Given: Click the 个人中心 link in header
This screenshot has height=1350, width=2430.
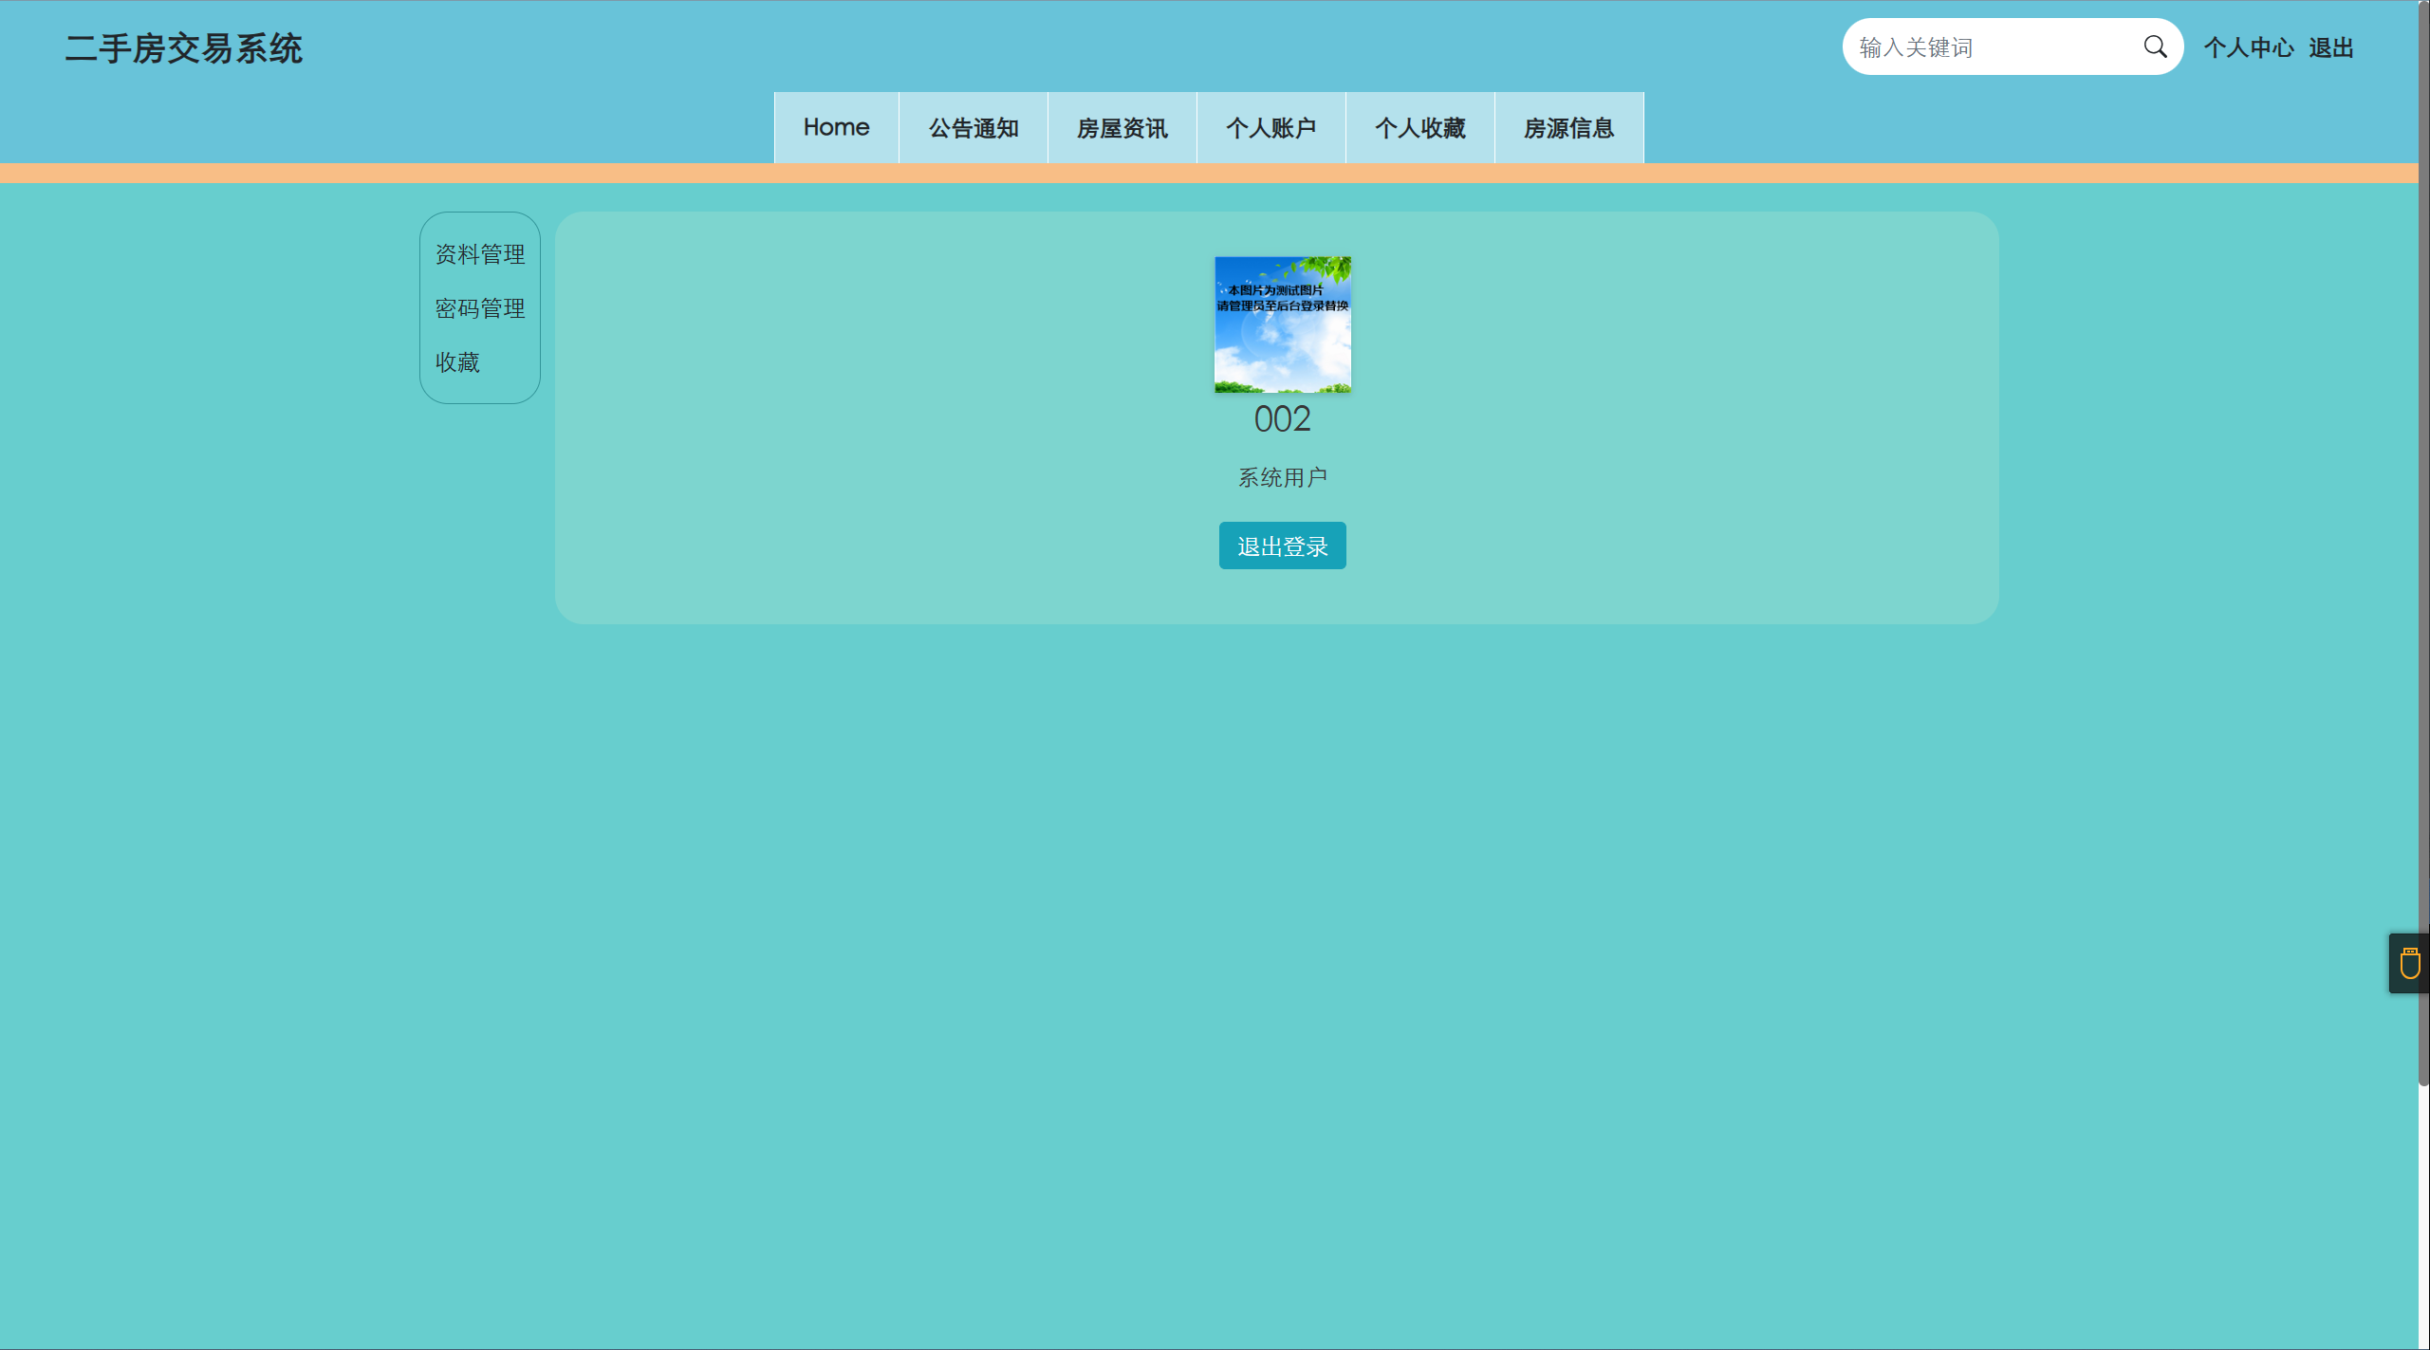Looking at the screenshot, I should tap(2248, 47).
